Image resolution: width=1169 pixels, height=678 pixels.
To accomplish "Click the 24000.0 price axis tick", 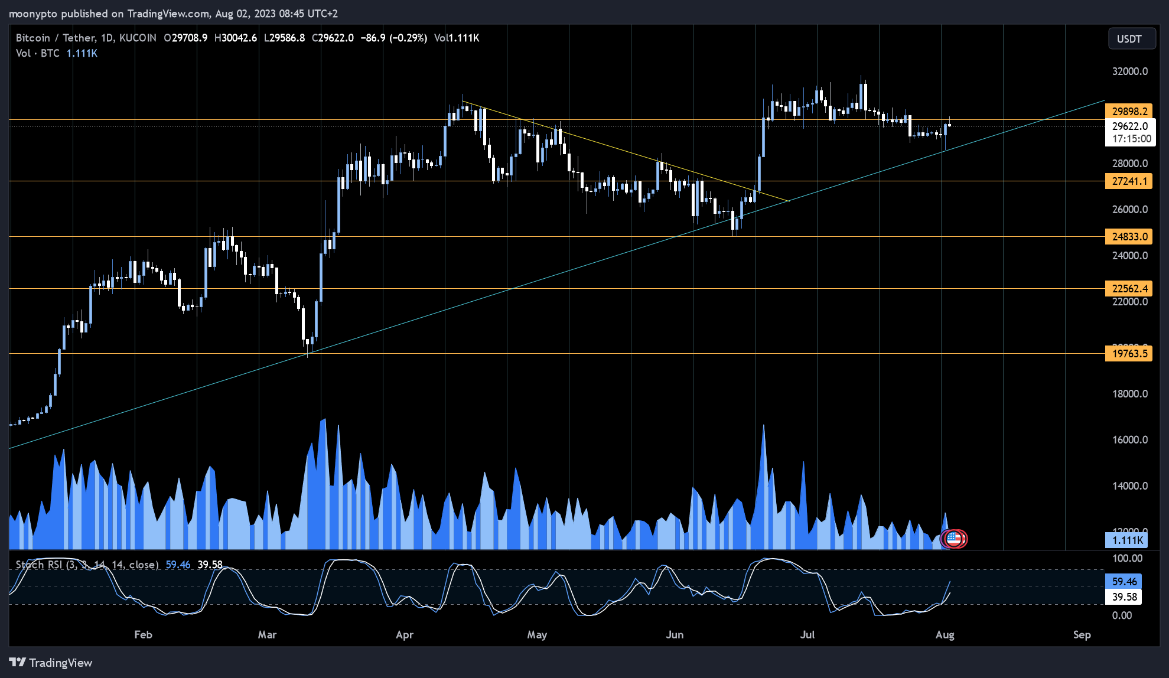I will click(1130, 256).
